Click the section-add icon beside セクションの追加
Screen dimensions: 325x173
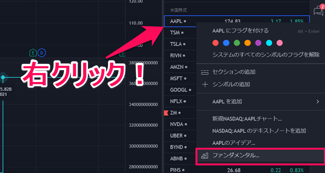(x=205, y=72)
